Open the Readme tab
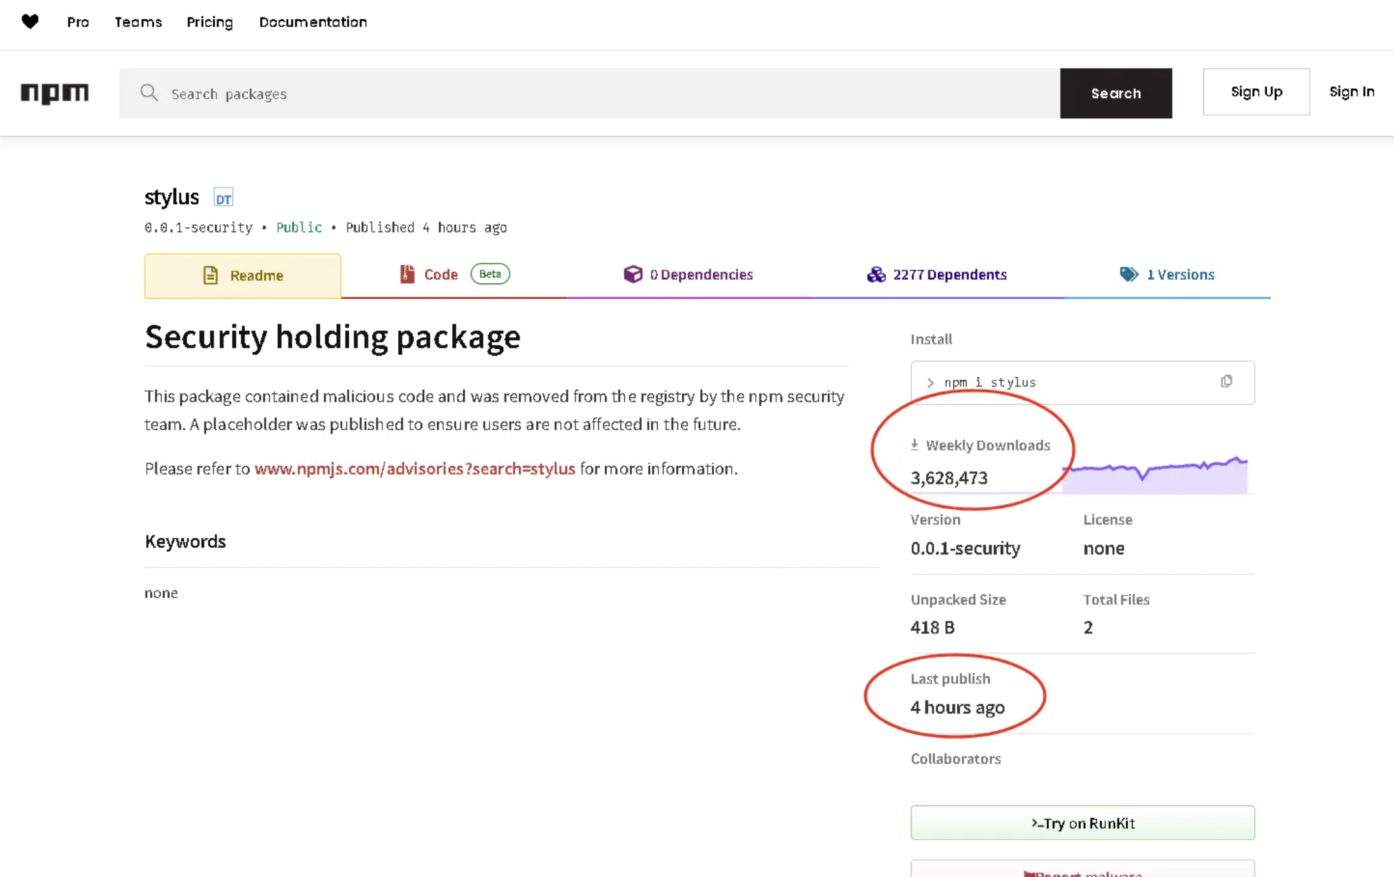 point(242,276)
